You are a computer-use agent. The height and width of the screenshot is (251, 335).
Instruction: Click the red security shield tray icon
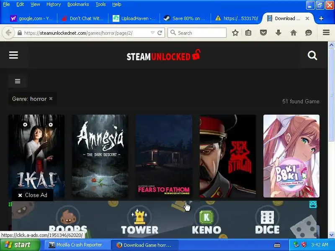(x=304, y=245)
